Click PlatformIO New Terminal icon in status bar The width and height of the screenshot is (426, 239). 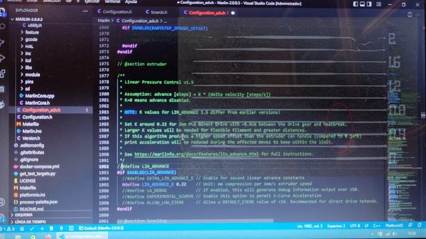click(x=71, y=228)
